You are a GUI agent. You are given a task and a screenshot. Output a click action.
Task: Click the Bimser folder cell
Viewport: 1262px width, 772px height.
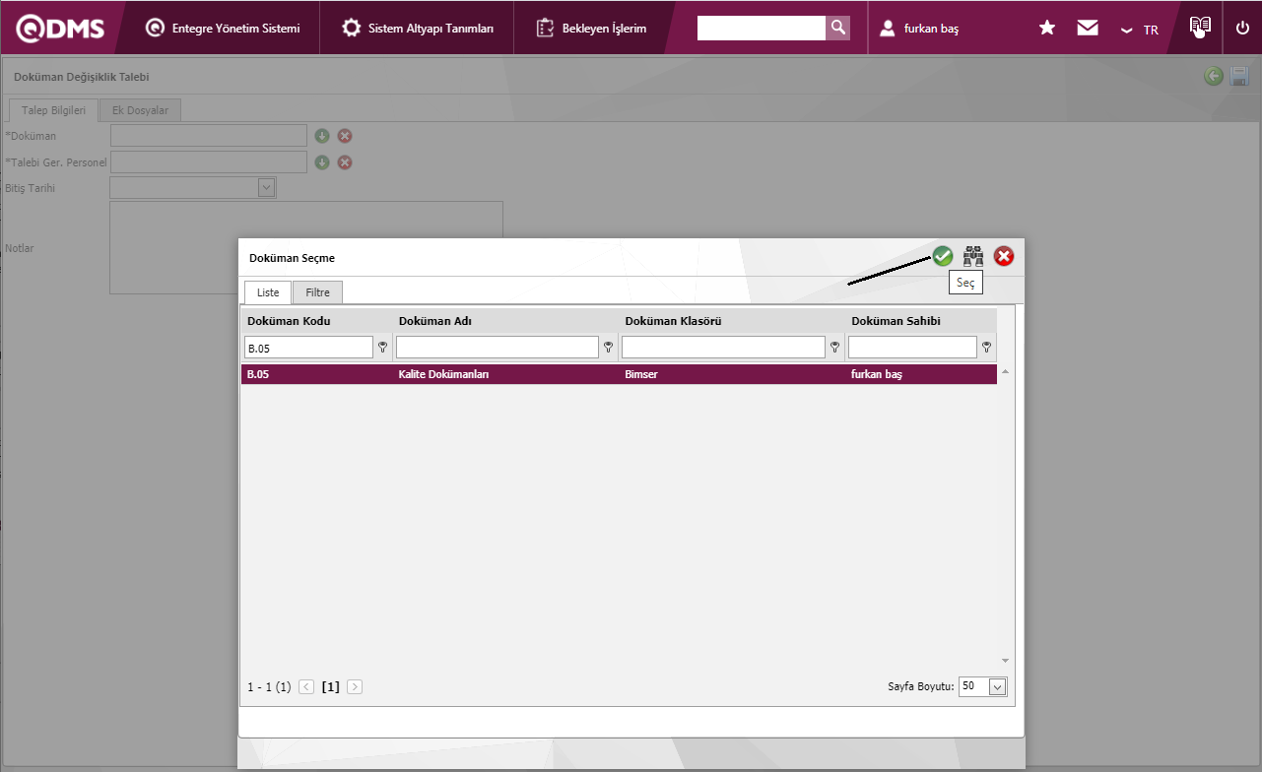732,374
